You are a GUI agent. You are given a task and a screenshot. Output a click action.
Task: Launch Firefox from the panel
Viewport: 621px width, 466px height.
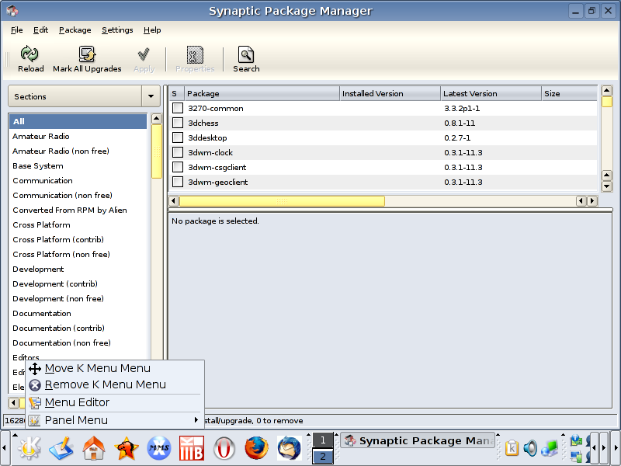pyautogui.click(x=256, y=448)
